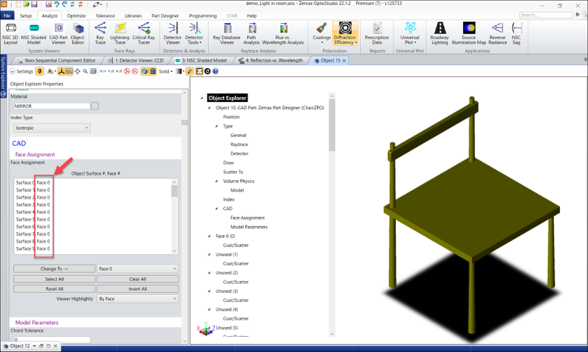This screenshot has height=352, width=588.
Task: Collapse the Settings panel toggle
Action: pos(13,71)
